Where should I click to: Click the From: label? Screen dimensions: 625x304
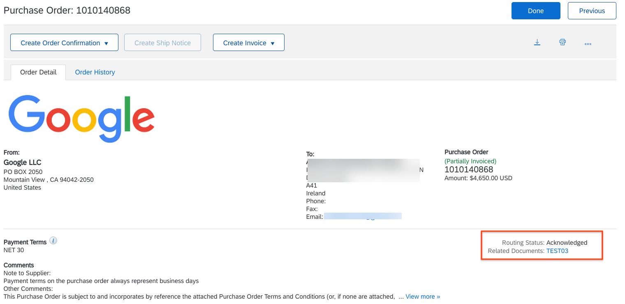(12, 153)
